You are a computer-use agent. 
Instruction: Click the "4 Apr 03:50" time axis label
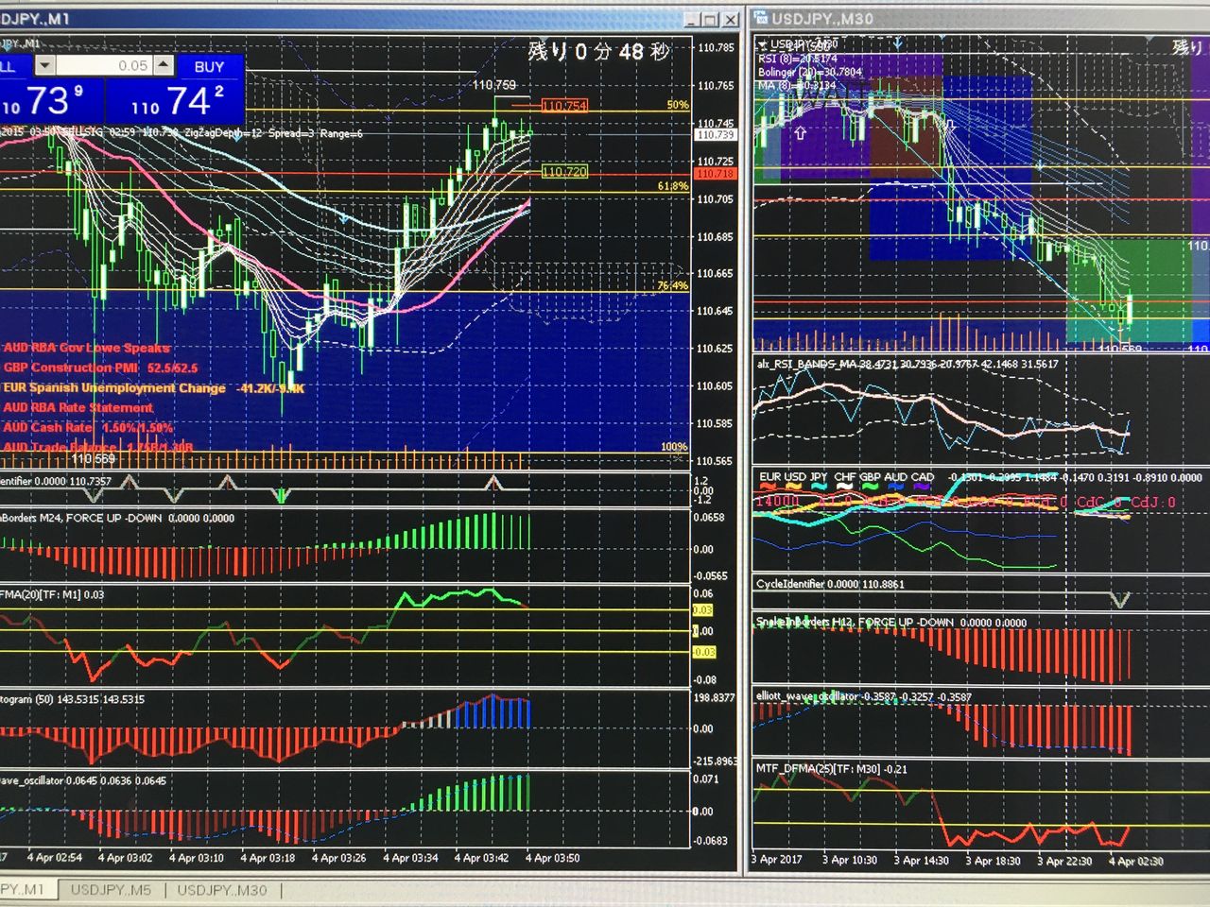[x=553, y=859]
